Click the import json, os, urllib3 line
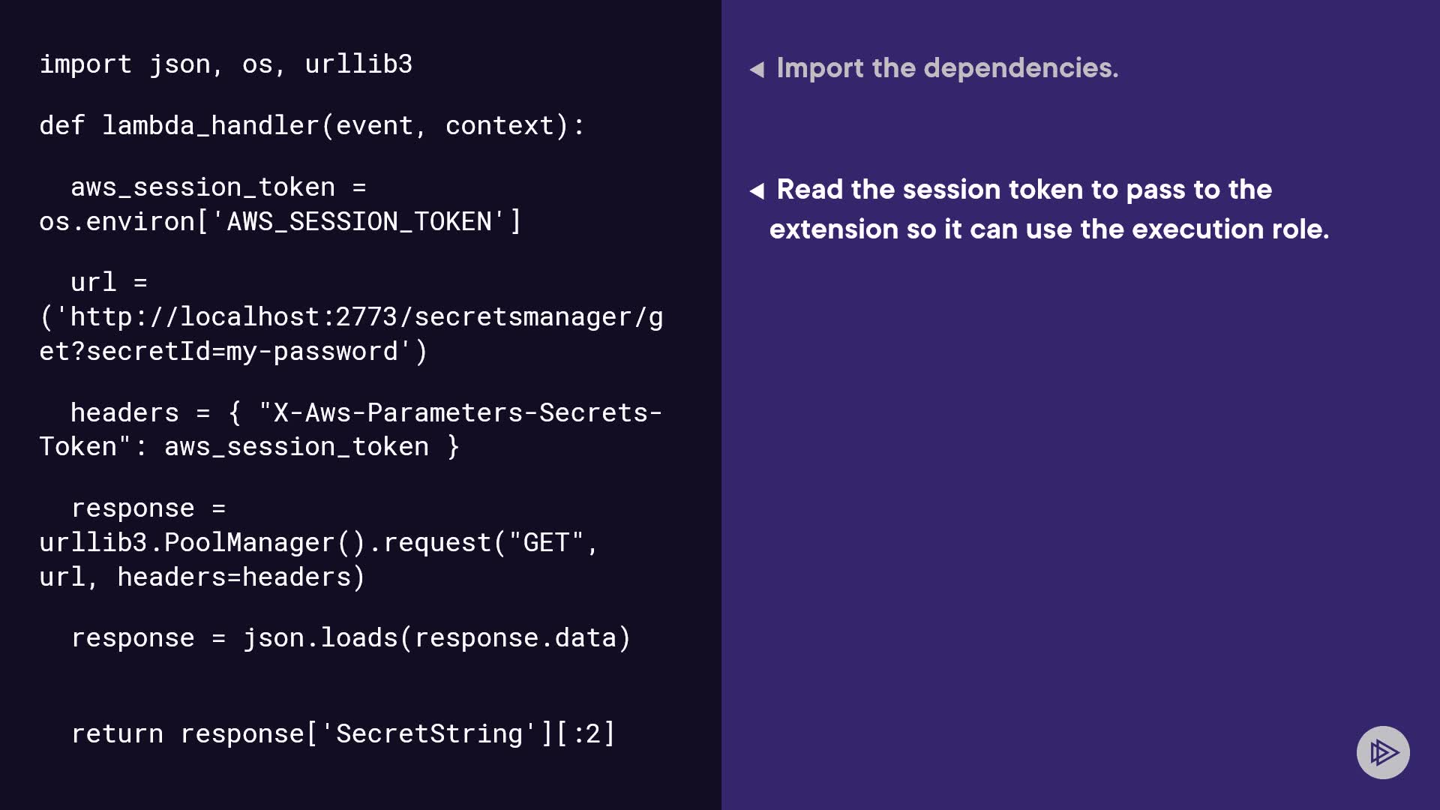 click(x=226, y=64)
